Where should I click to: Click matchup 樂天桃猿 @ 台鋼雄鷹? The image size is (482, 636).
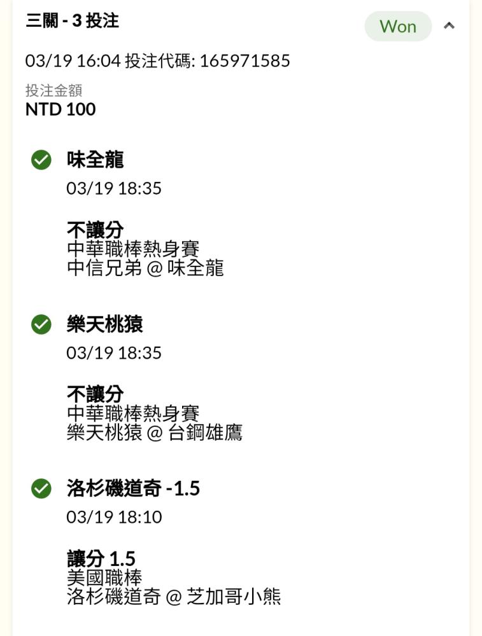tap(155, 432)
